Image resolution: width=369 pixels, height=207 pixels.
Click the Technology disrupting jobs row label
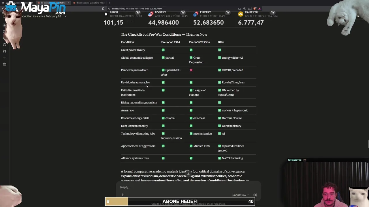coord(138,134)
